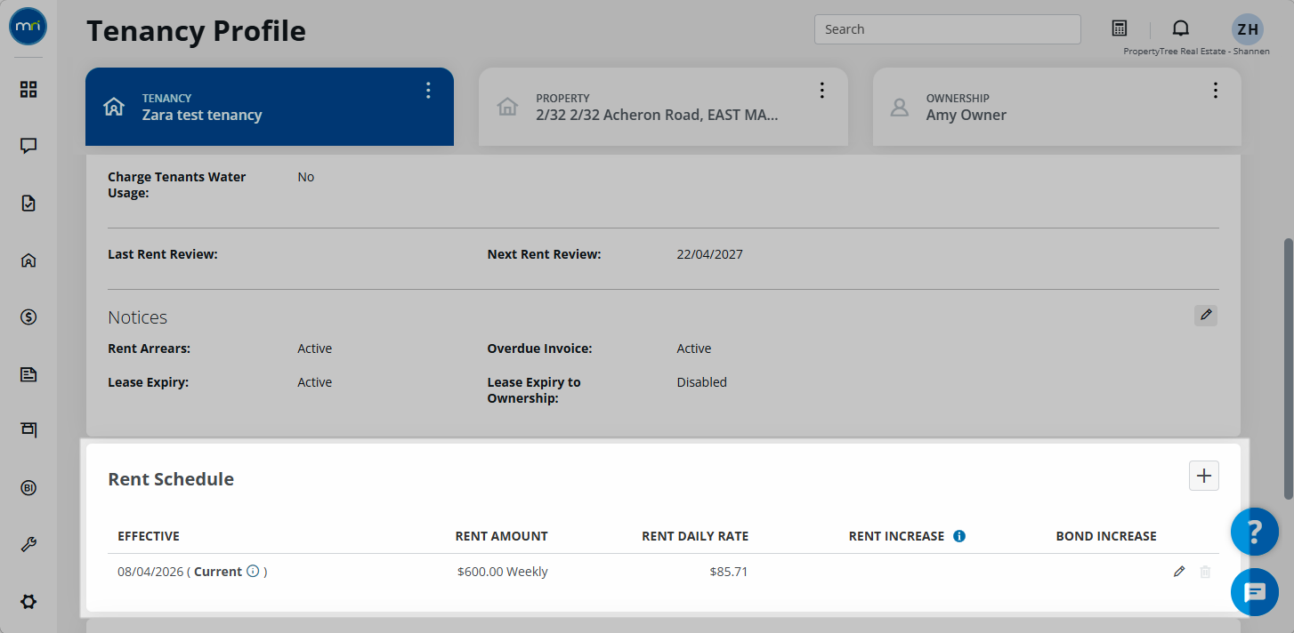This screenshot has width=1294, height=633.
Task: Open the accounting dollar icon in sidebar
Action: tap(28, 316)
